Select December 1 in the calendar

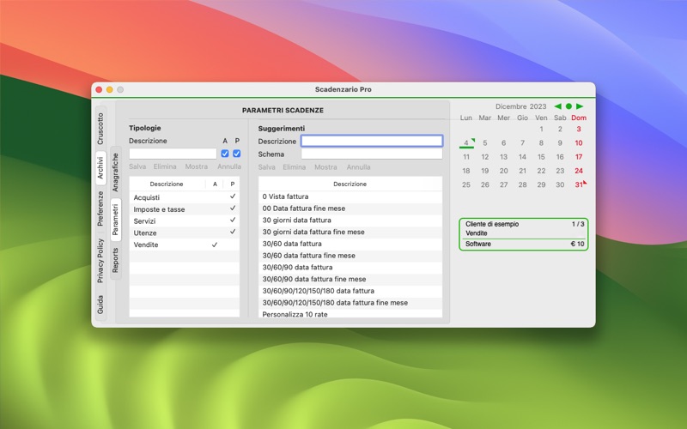tap(541, 129)
